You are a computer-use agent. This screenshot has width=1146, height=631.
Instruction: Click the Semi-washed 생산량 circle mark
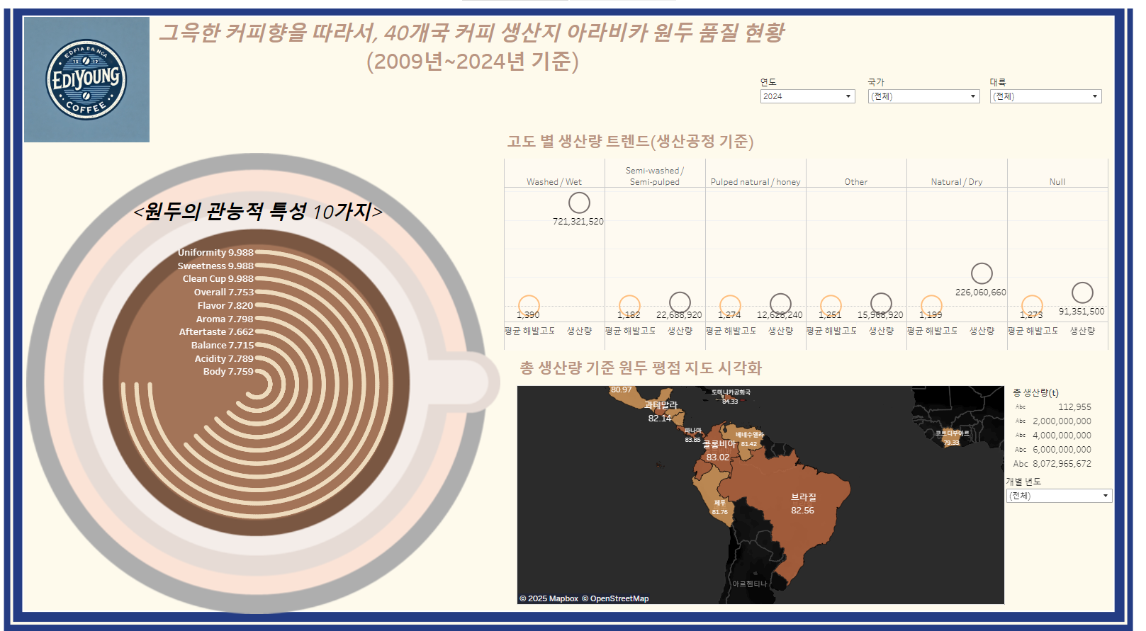[x=680, y=302]
